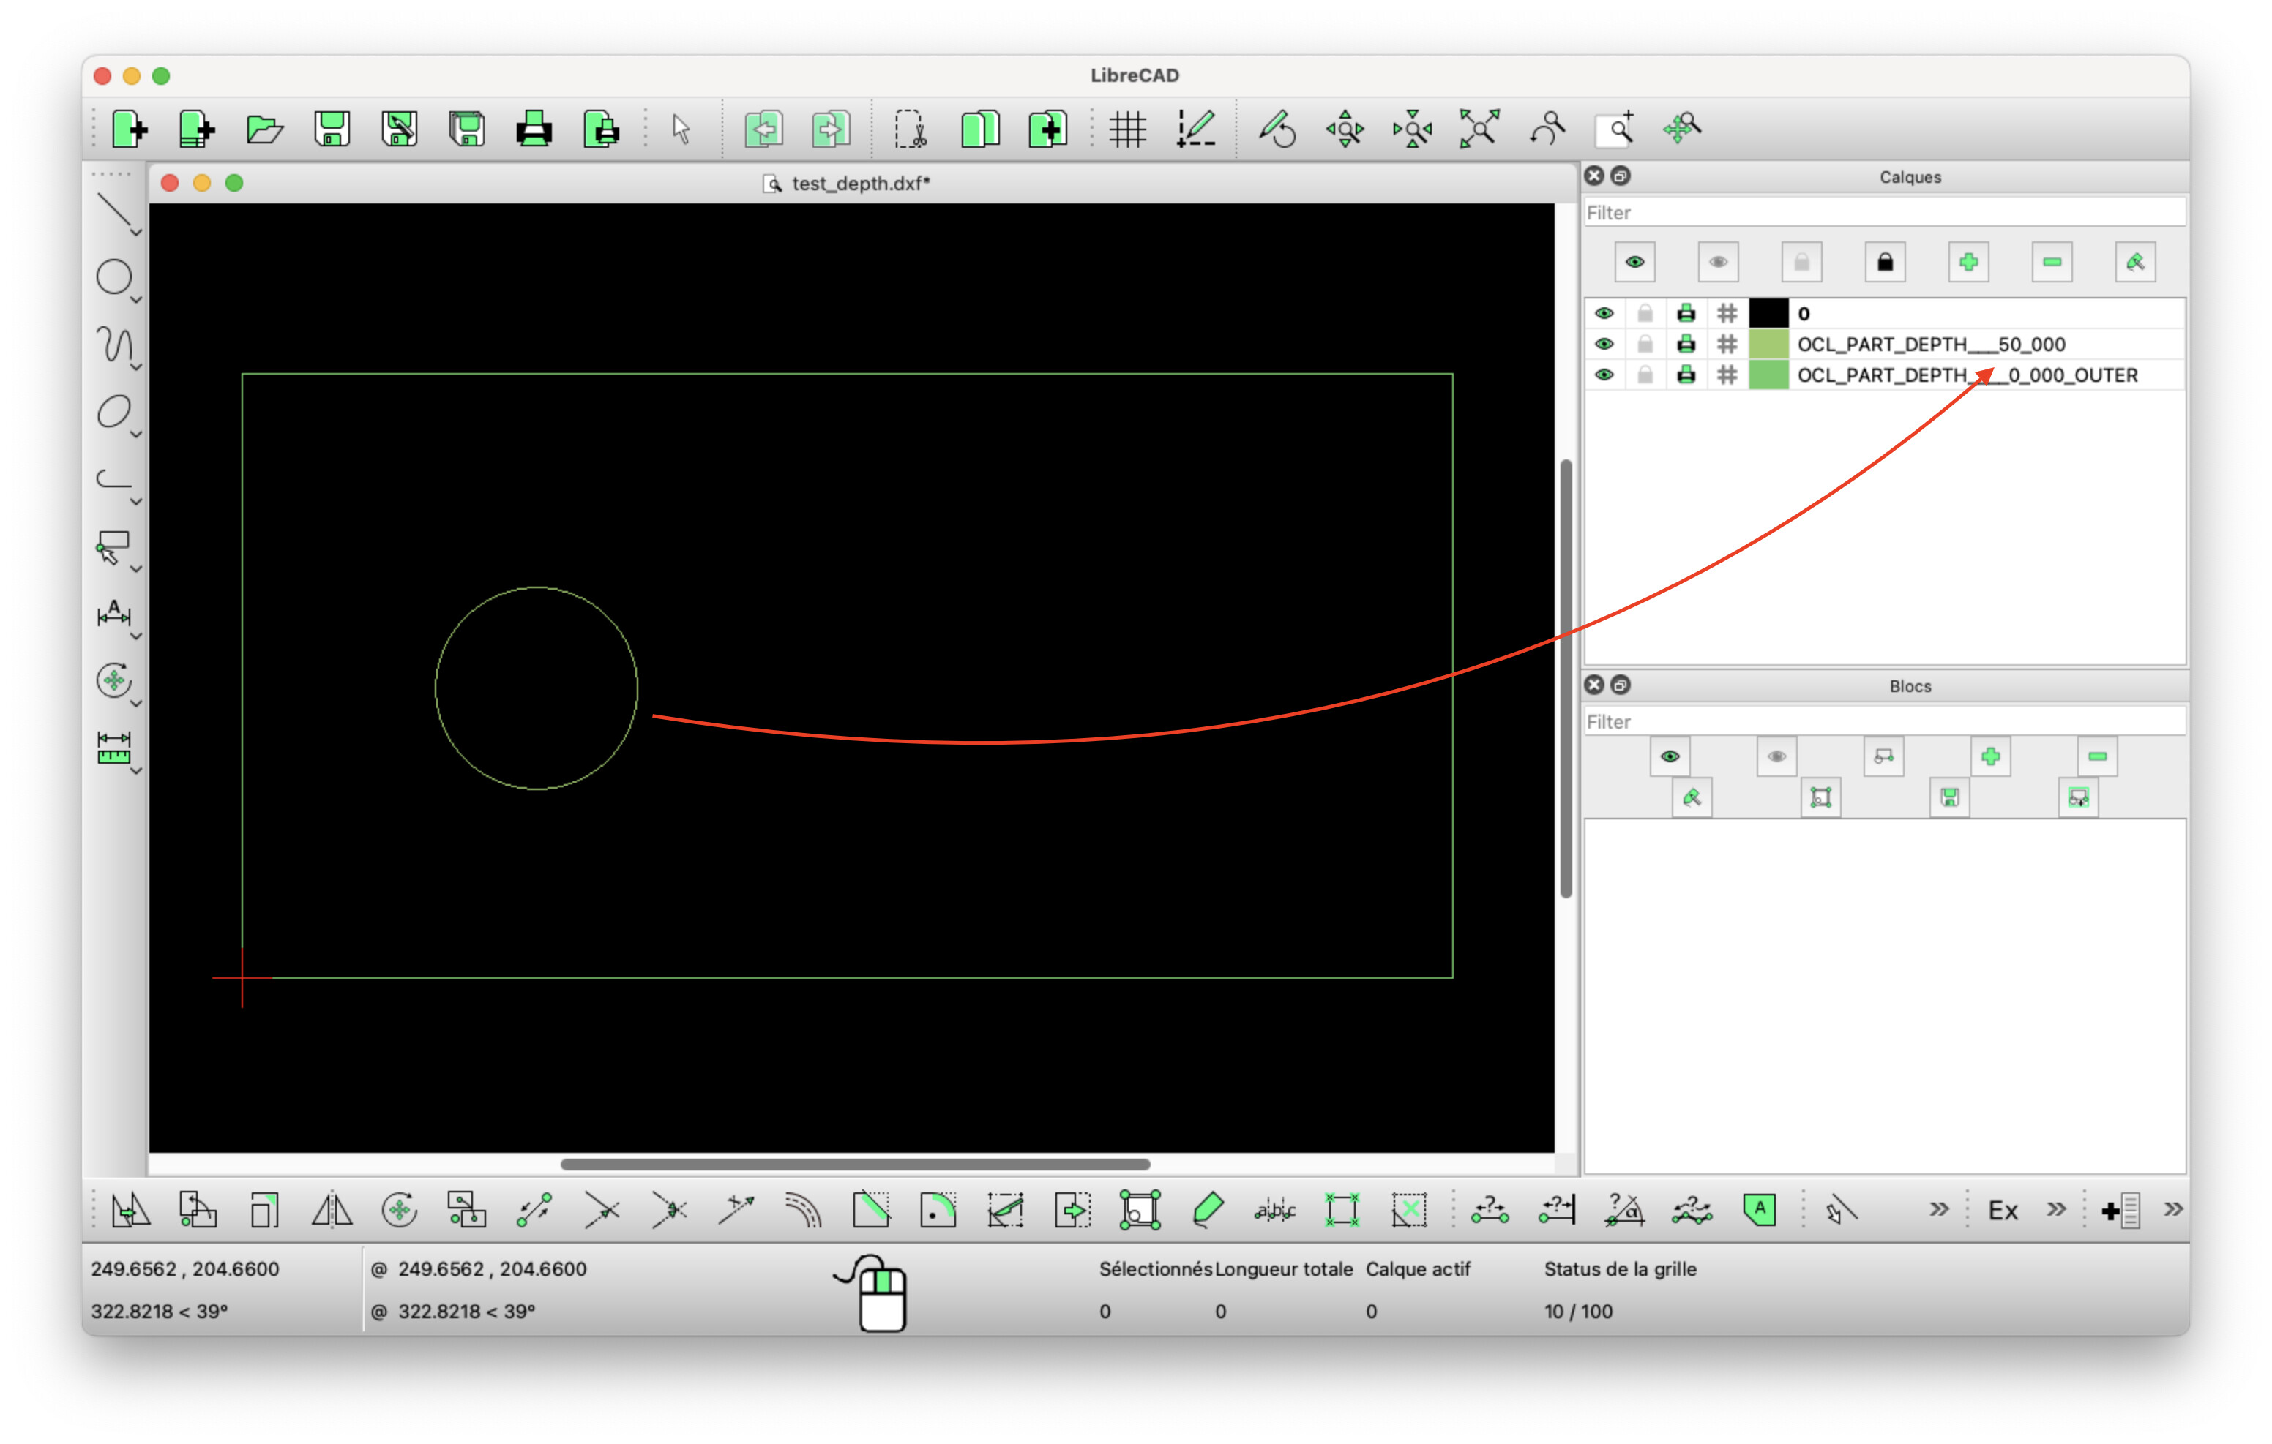Click the Mirror modify tool icon
This screenshot has width=2272, height=1444.
[x=332, y=1209]
